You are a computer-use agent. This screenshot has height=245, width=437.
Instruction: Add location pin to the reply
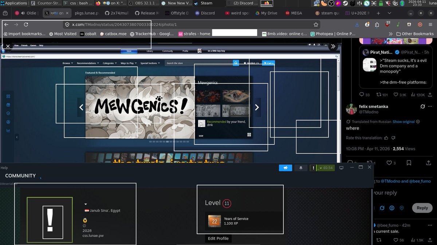pos(402,208)
